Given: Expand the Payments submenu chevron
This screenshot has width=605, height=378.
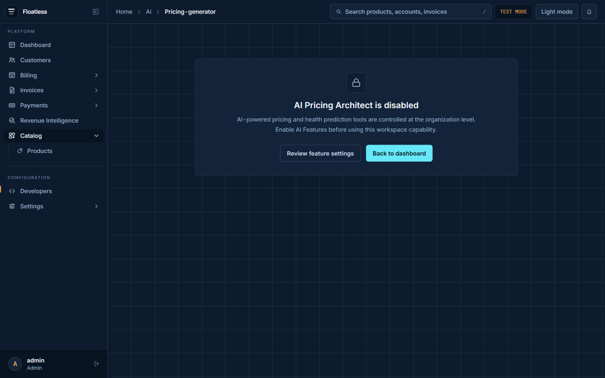Looking at the screenshot, I should (96, 105).
